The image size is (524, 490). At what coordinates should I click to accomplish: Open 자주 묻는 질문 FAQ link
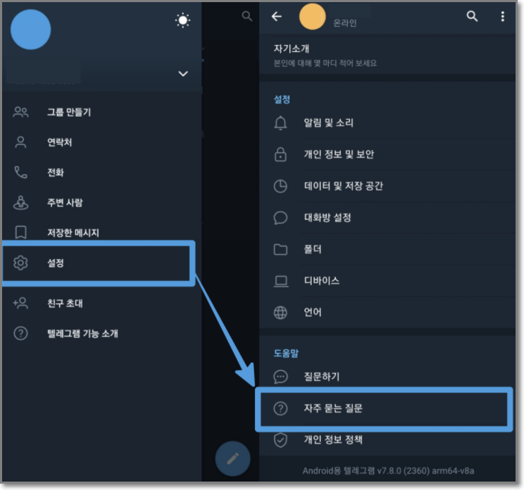pos(384,408)
